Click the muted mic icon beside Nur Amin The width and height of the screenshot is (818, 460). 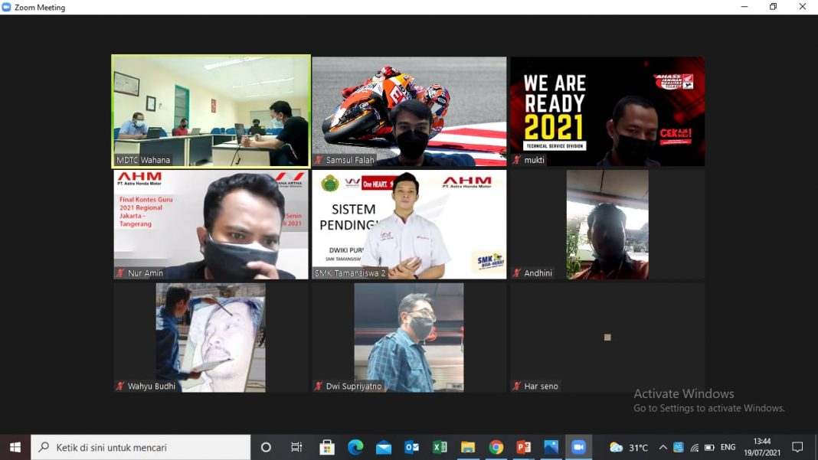[120, 273]
